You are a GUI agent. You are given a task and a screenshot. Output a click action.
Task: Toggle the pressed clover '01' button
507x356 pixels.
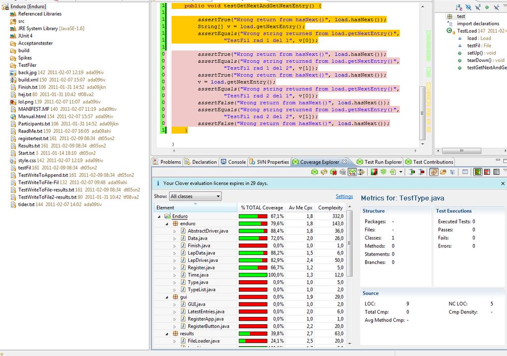[x=352, y=172]
